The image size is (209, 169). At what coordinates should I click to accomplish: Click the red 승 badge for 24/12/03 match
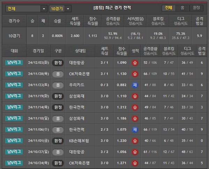[x=135, y=63]
